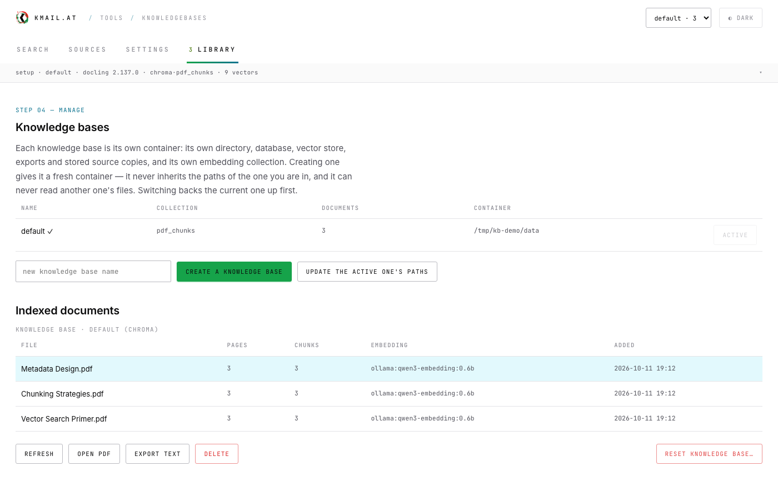Viewport: 778px width, 486px height.
Task: Click the FILE column header
Action: (29, 345)
